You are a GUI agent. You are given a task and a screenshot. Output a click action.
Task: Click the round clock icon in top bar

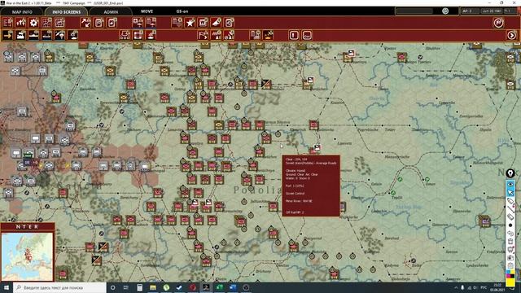tap(445, 11)
